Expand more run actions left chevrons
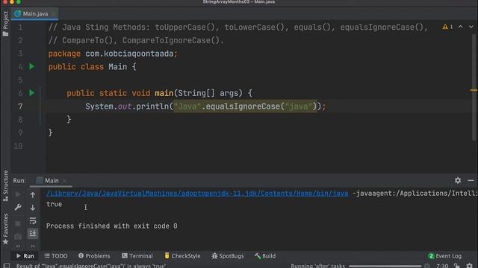The image size is (478, 268). pos(18,246)
